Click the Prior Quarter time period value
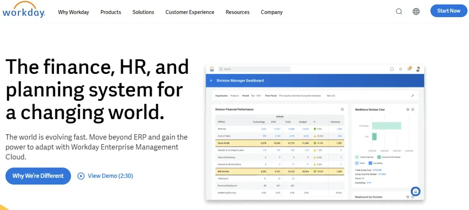The image size is (469, 210). [300, 96]
